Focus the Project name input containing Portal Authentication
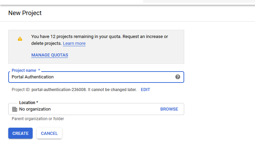Image resolution: width=255 pixels, height=165 pixels. [96, 77]
